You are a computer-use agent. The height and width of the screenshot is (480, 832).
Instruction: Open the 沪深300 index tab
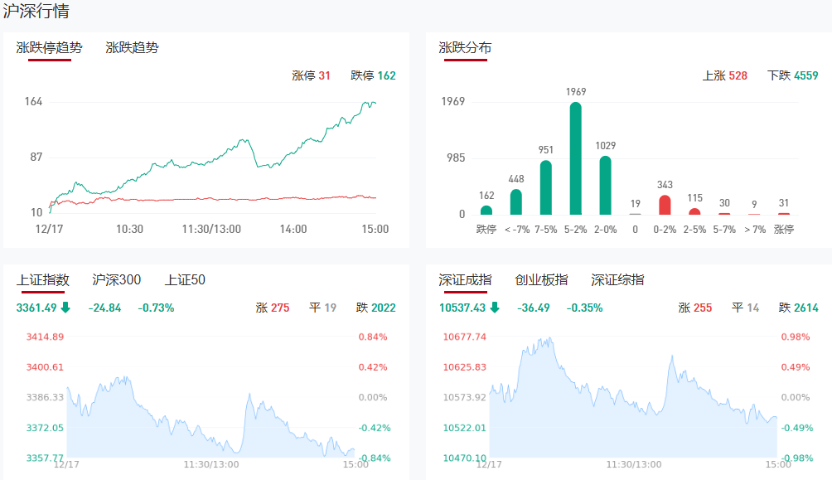click(116, 279)
